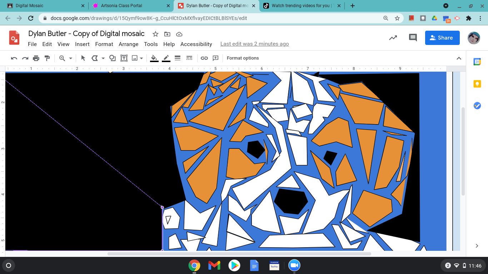This screenshot has width=488, height=274.
Task: Open the Shape tool
Action: [113, 58]
